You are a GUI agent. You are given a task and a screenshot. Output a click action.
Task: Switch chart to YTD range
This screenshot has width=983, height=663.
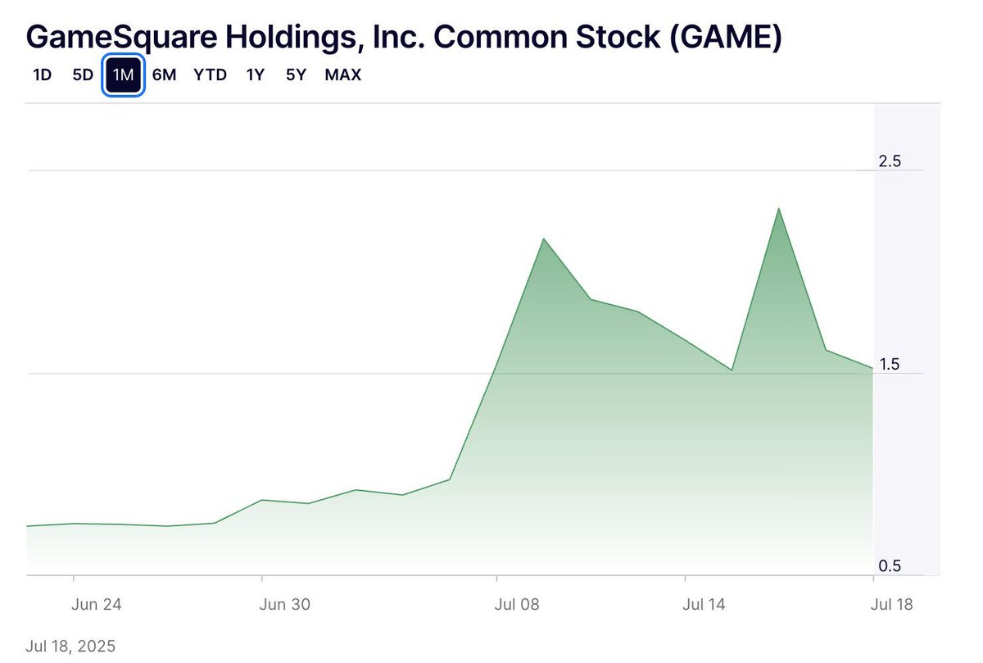point(210,75)
